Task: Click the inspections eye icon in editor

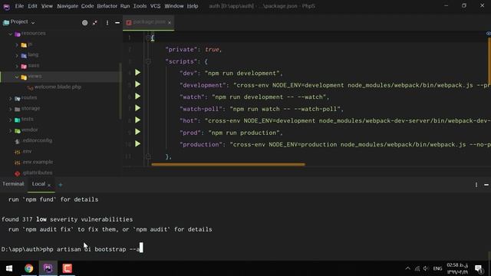Action: pos(488,33)
